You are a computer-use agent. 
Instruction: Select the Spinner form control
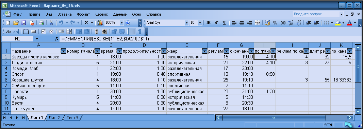point(104,32)
